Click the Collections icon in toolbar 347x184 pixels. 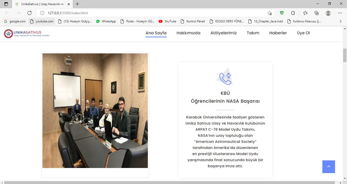click(x=316, y=13)
